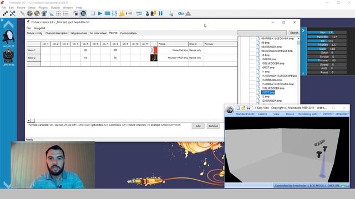Image resolution: width=355 pixels, height=199 pixels.
Task: Click the round dial toolbar icon
Action: pos(83,13)
